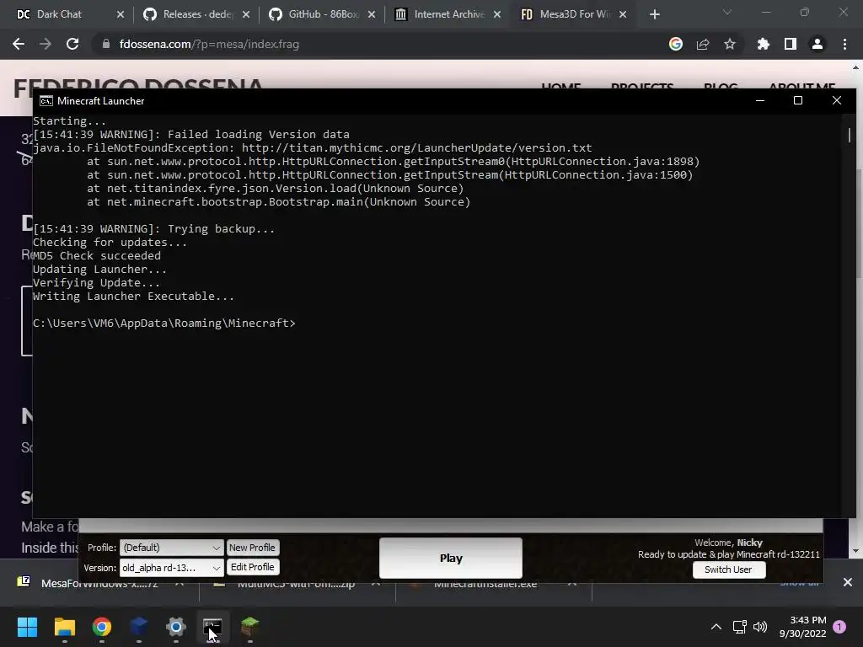The width and height of the screenshot is (863, 647).
Task: Close the Internet Archive tab
Action: point(497,14)
